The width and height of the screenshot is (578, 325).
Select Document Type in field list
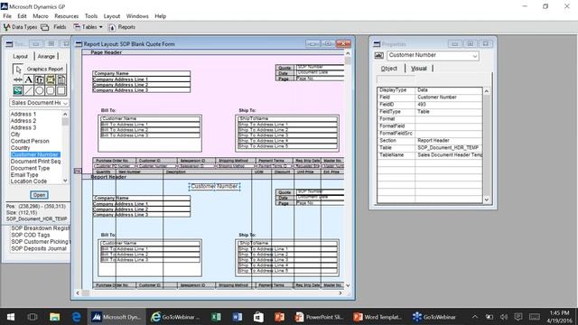(30, 168)
